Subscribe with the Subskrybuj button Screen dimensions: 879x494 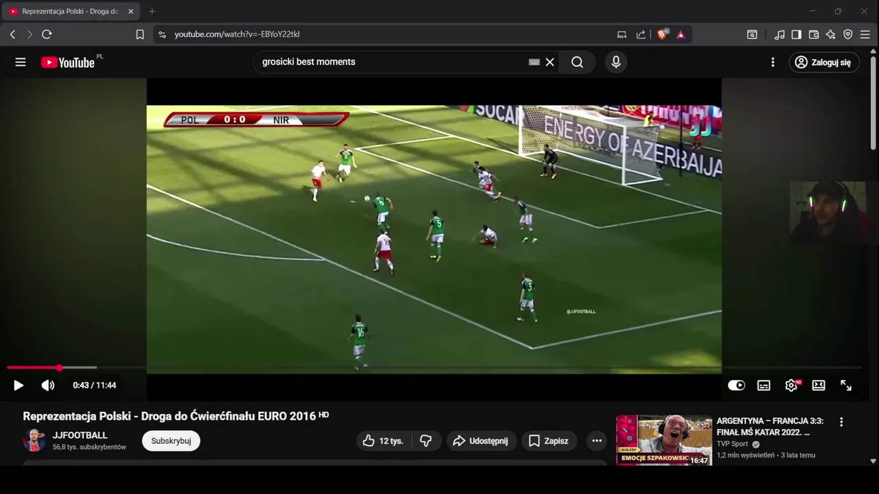coord(171,440)
